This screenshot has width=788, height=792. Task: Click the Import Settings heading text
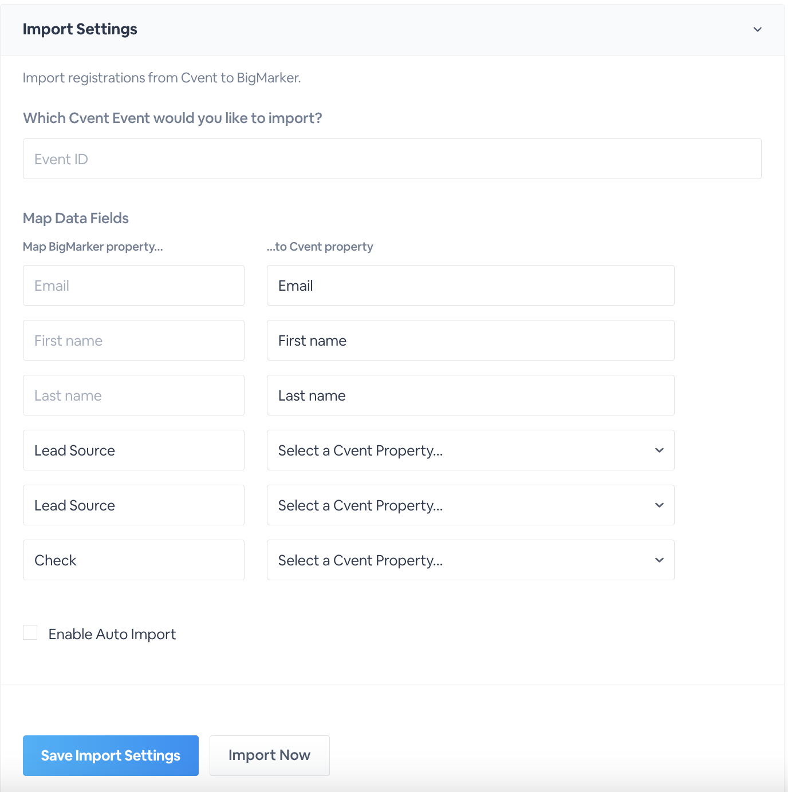[x=80, y=29]
